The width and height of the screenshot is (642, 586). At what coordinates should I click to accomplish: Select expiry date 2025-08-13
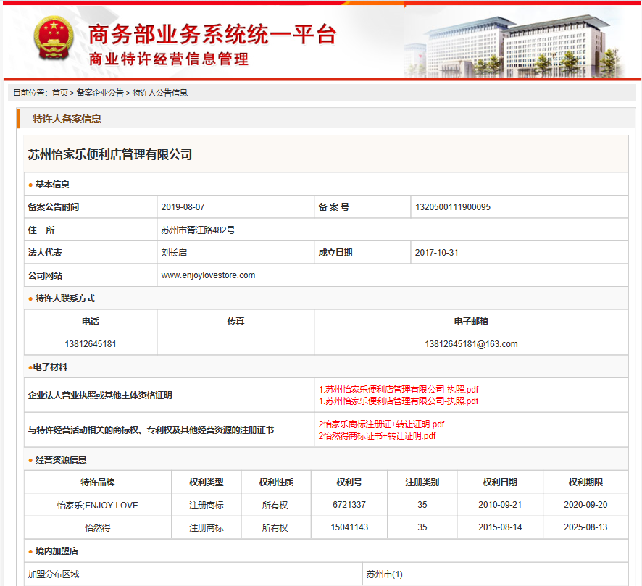[585, 527]
